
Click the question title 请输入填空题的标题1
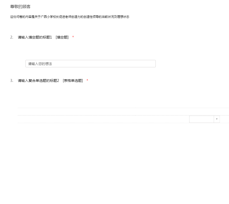pyautogui.click(x=35, y=37)
